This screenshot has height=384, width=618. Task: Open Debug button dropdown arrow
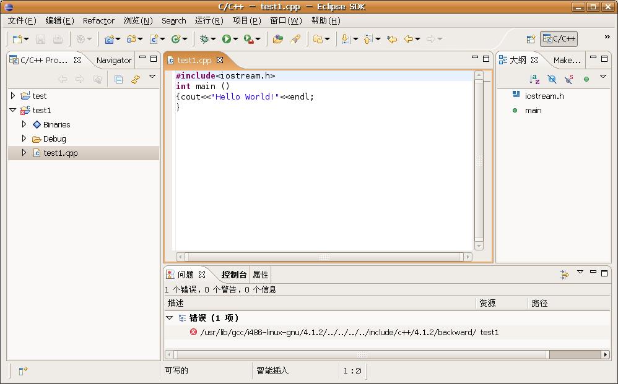pos(213,39)
